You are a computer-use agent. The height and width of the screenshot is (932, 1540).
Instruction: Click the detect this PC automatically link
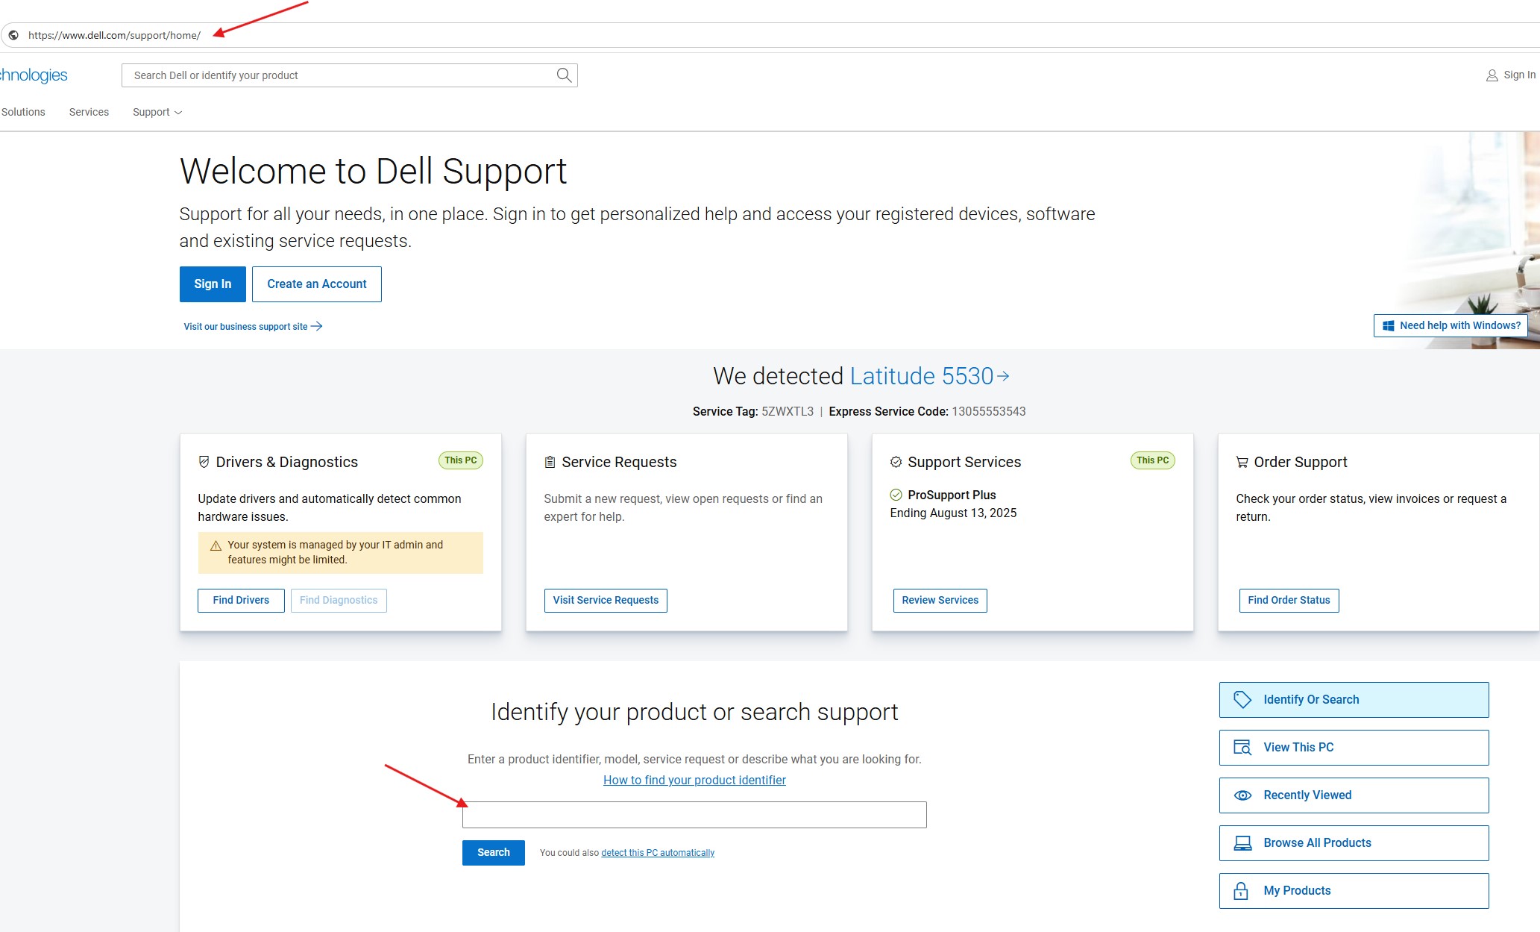pos(657,852)
